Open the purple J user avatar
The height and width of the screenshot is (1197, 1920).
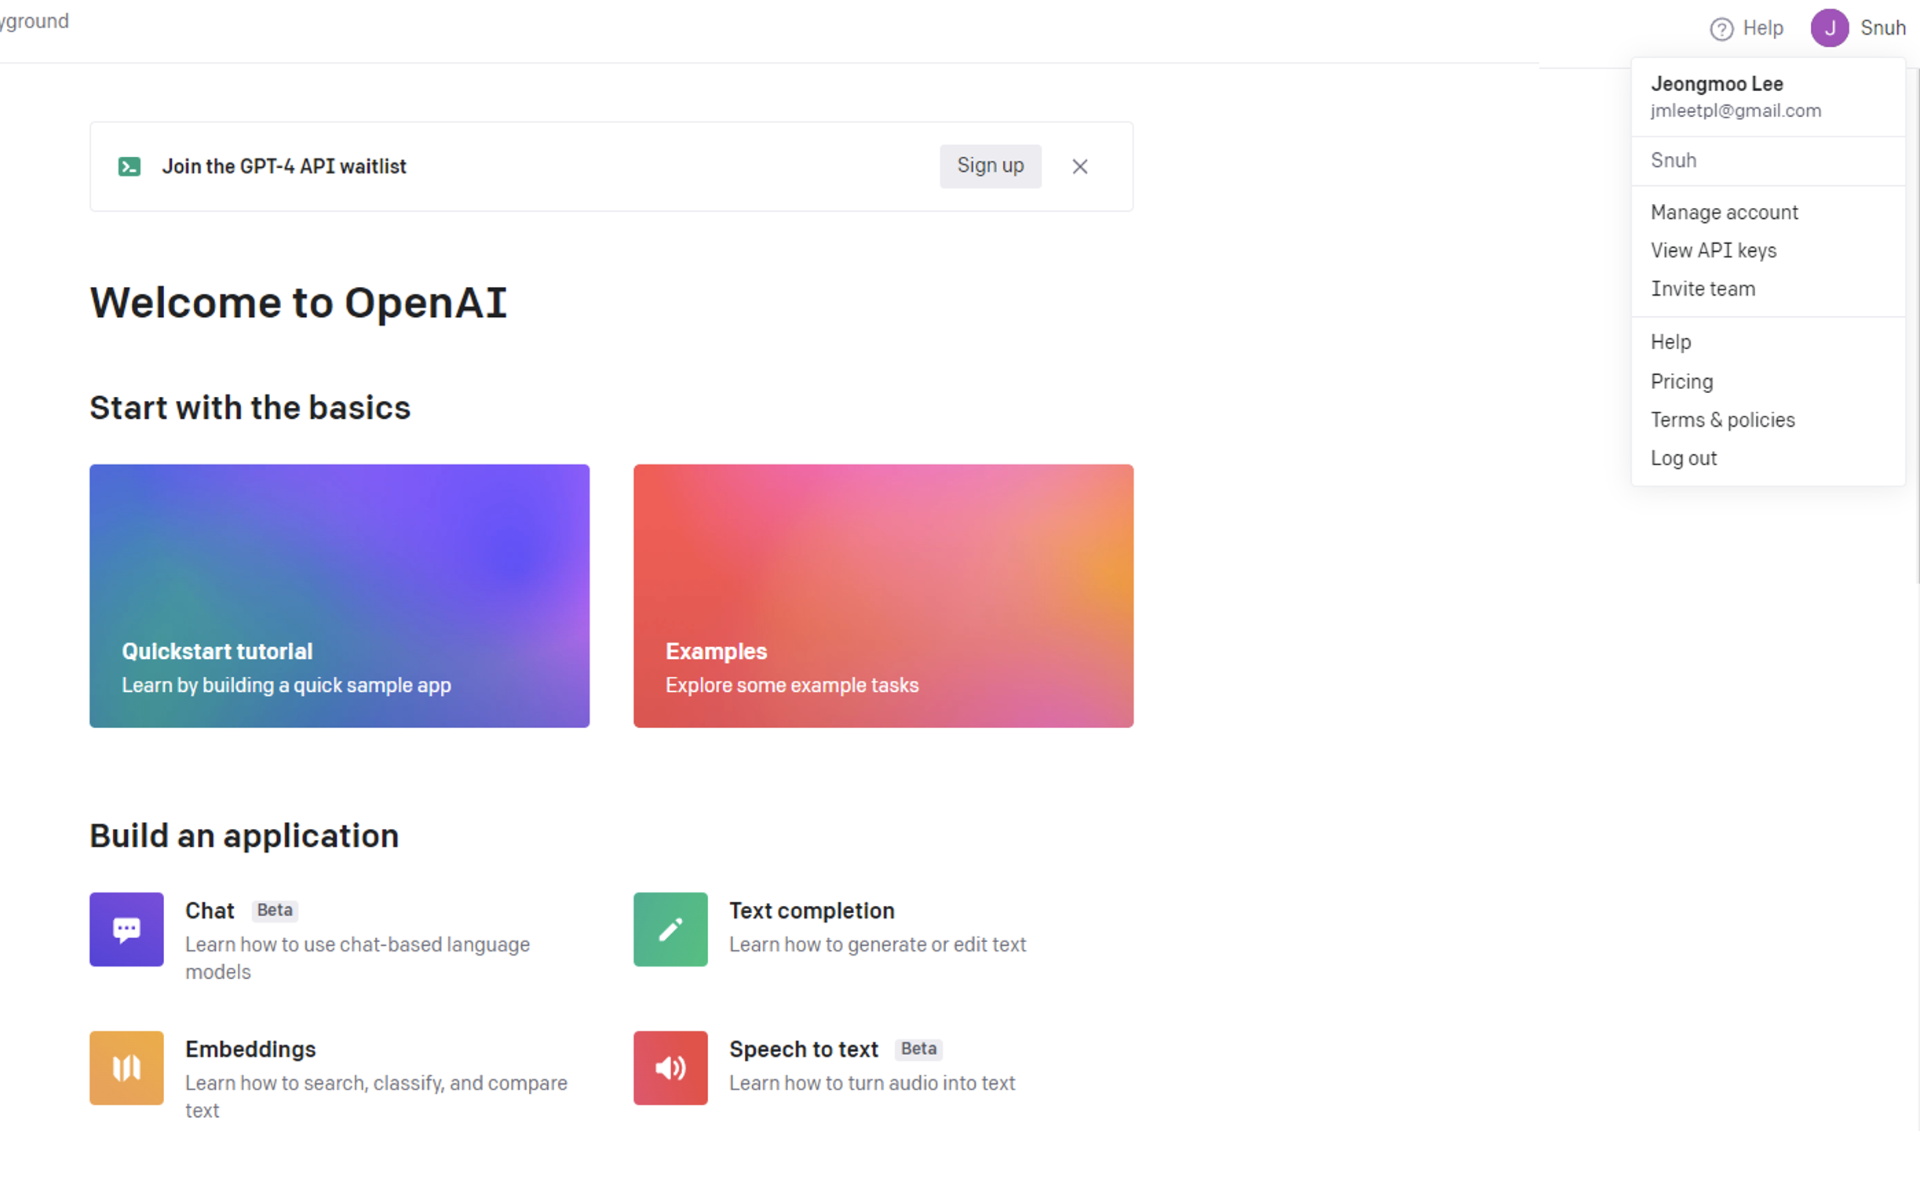point(1829,28)
